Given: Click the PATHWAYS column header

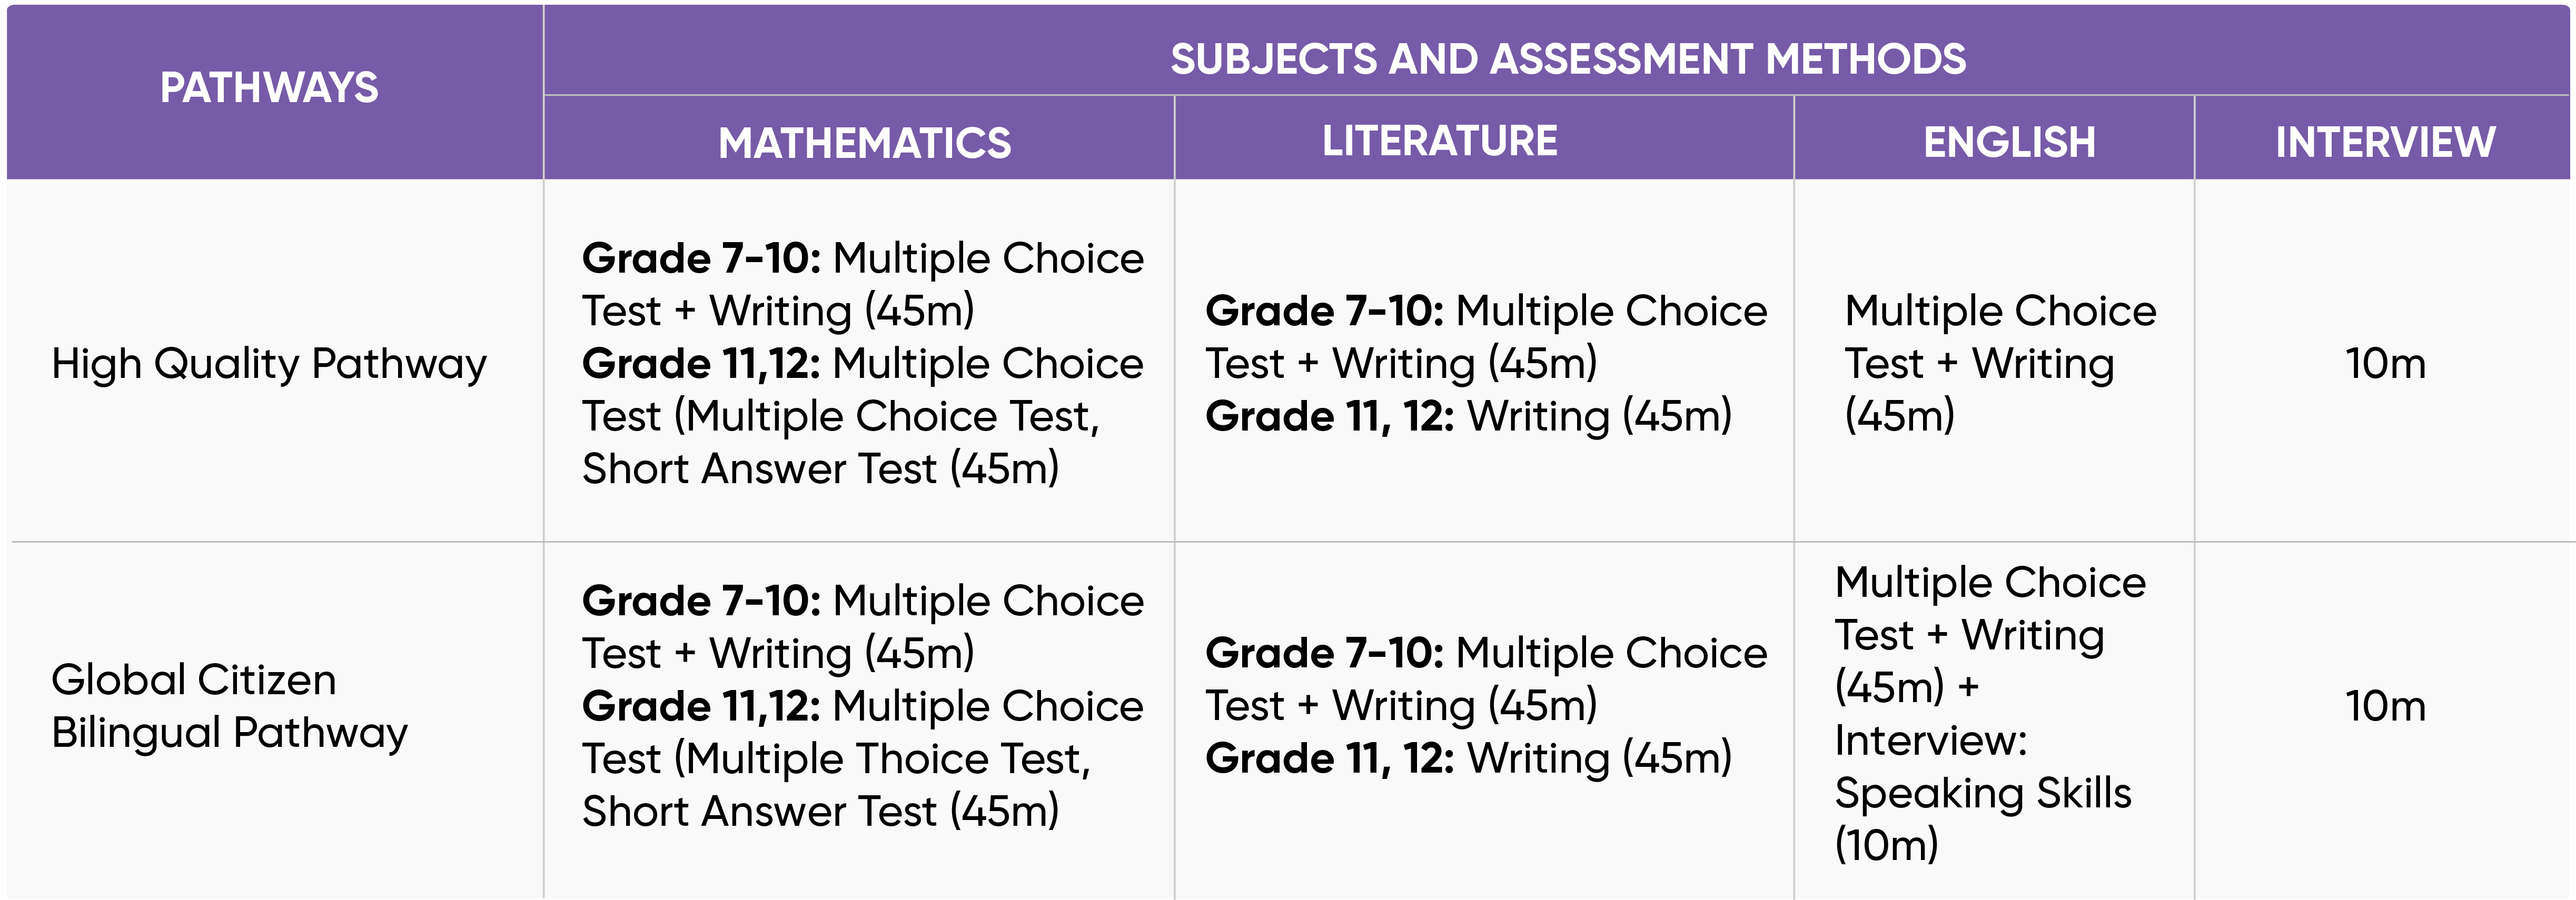Looking at the screenshot, I should pyautogui.click(x=269, y=88).
